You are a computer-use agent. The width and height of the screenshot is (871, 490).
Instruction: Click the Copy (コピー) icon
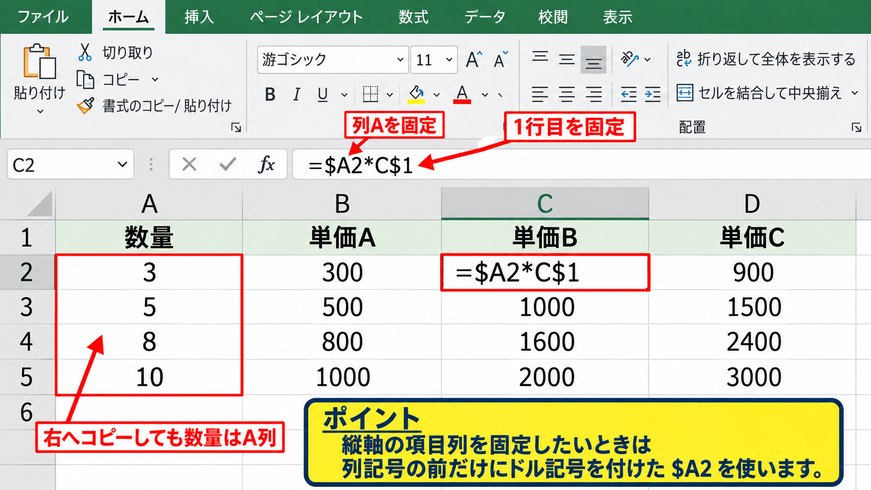click(x=85, y=80)
